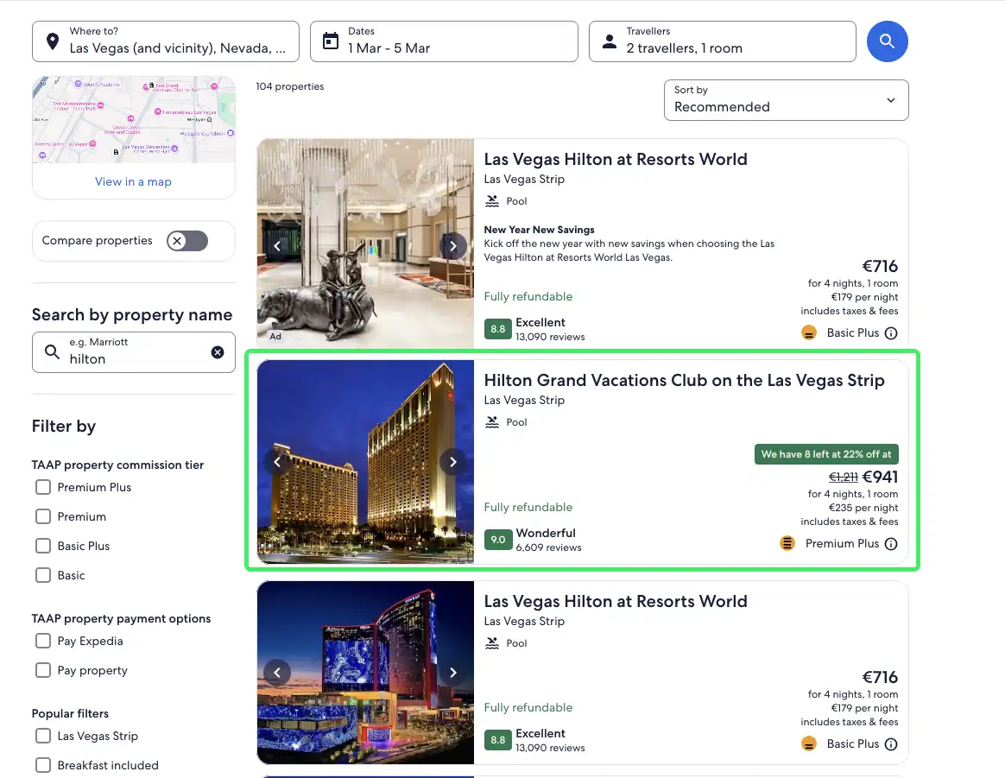This screenshot has height=778, width=1005.
Task: Open the Sort by Recommended dropdown
Action: pyautogui.click(x=786, y=100)
